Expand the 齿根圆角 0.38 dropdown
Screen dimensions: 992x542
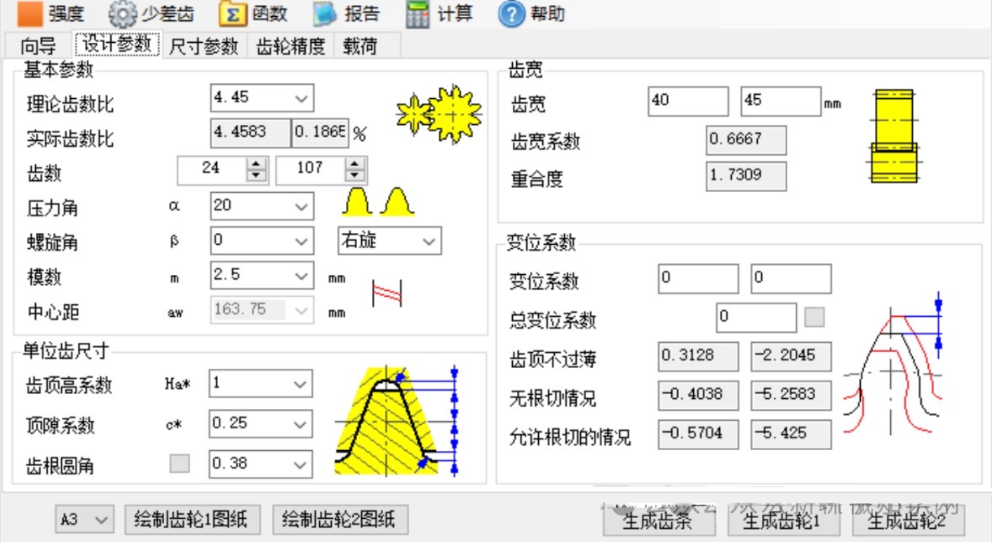click(301, 464)
